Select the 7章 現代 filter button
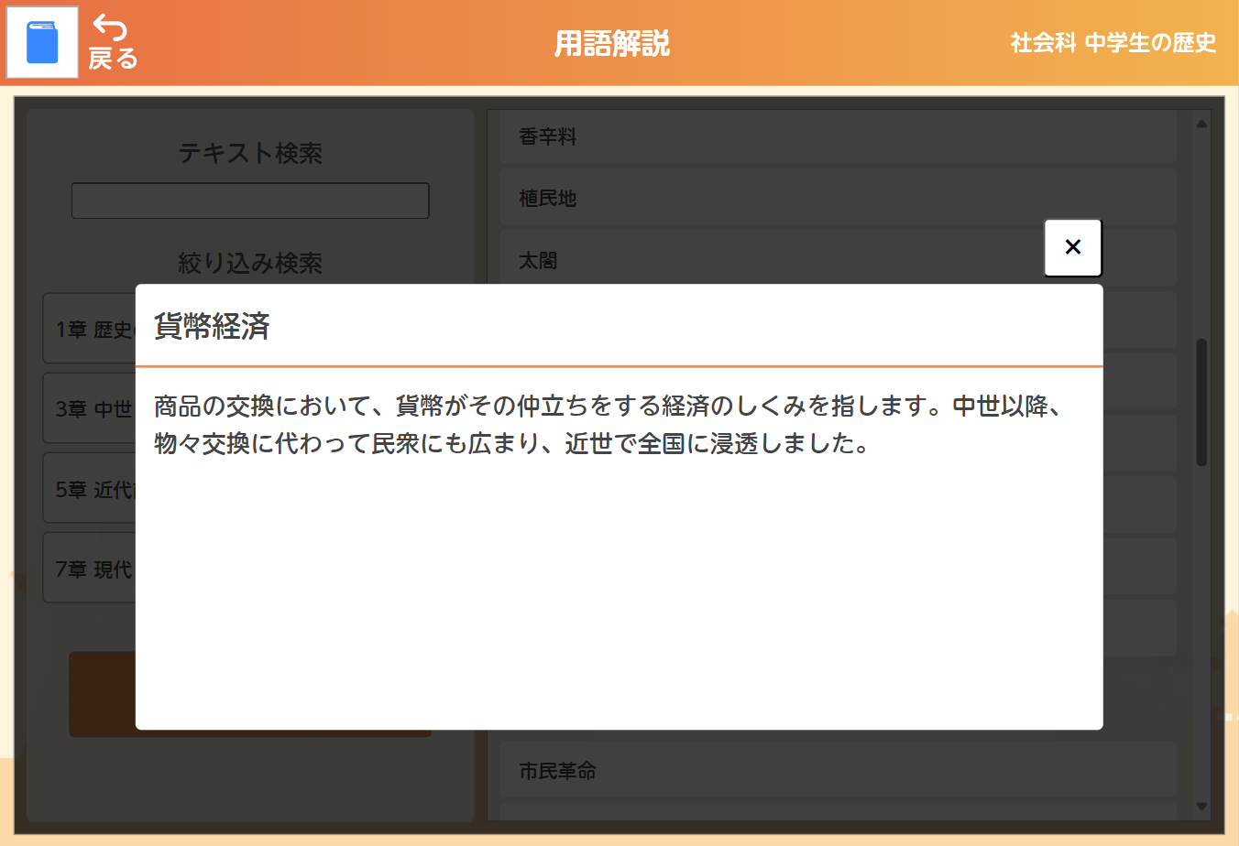Image resolution: width=1239 pixels, height=846 pixels. [89, 569]
